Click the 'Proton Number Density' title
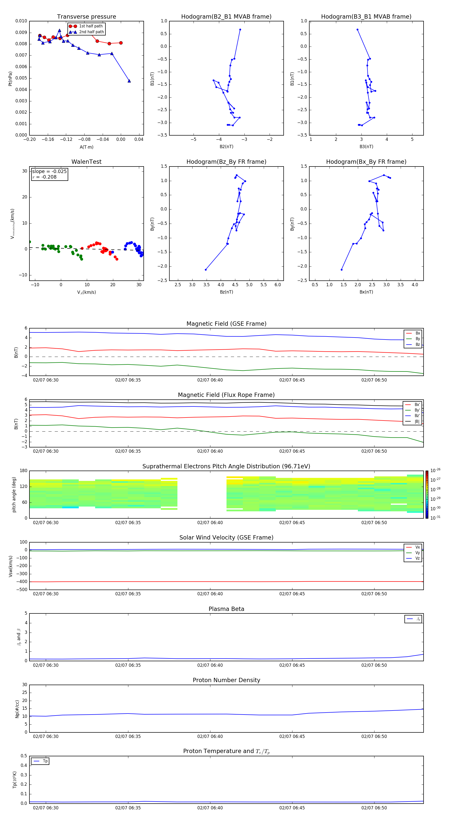The height and width of the screenshot is (830, 453). click(226, 680)
